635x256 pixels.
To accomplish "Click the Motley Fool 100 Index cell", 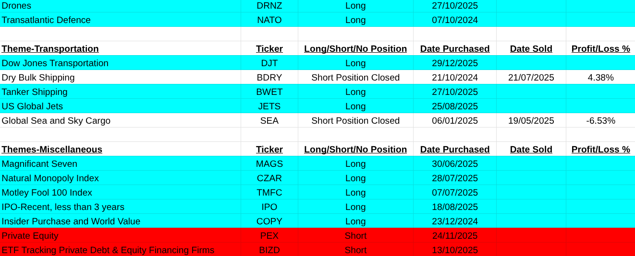I will coord(47,193).
